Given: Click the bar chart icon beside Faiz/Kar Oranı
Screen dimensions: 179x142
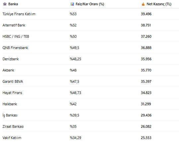Looking at the screenshot, I should [72, 4].
